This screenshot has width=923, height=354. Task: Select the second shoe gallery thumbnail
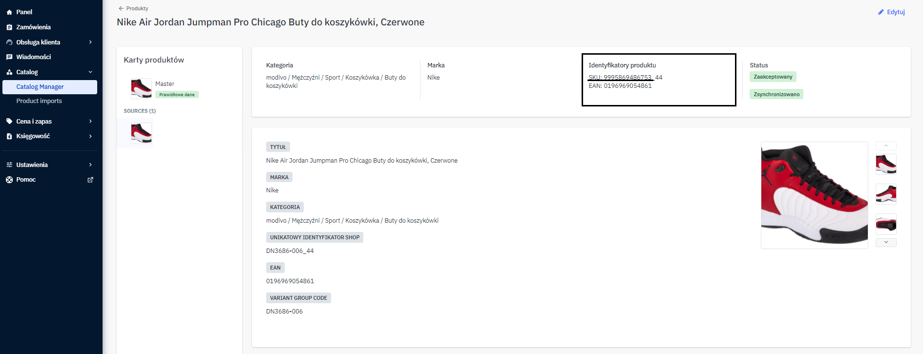(x=886, y=194)
